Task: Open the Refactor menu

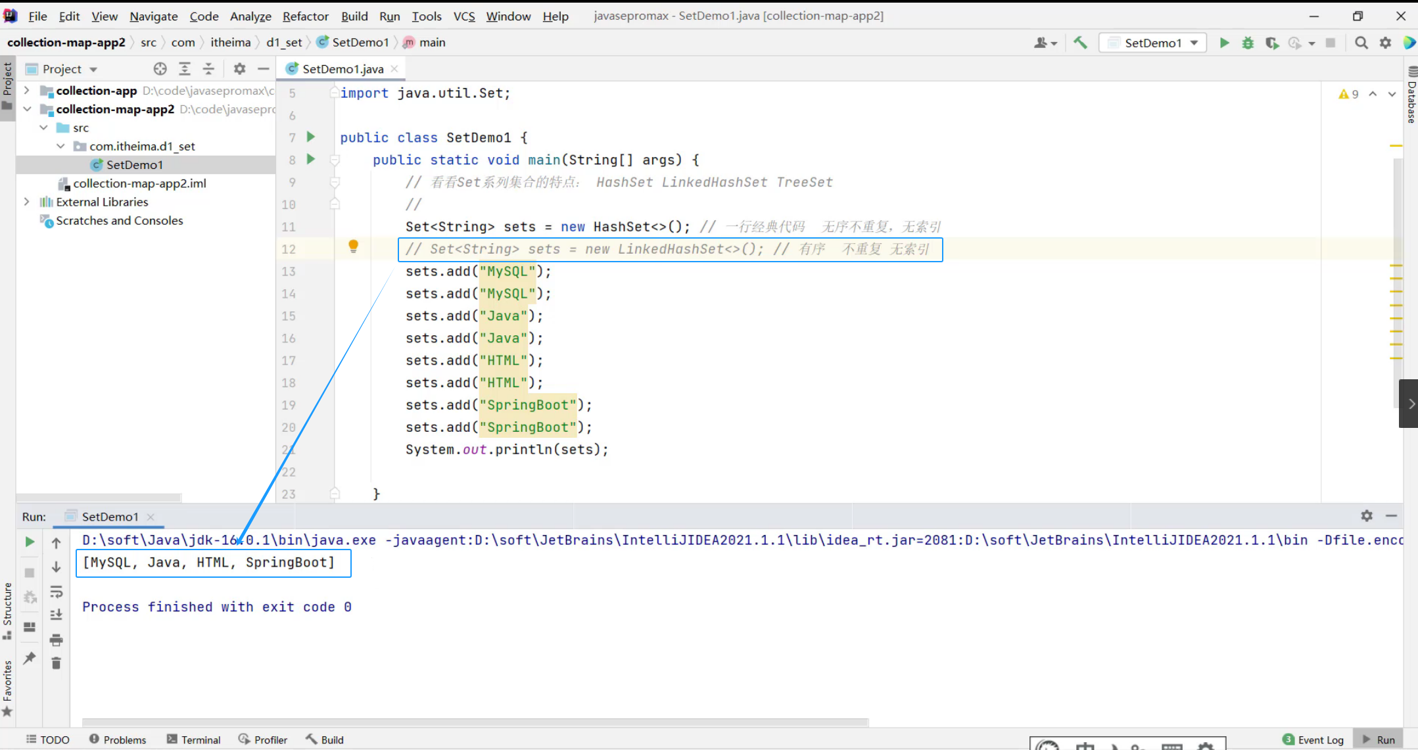Action: 305,16
